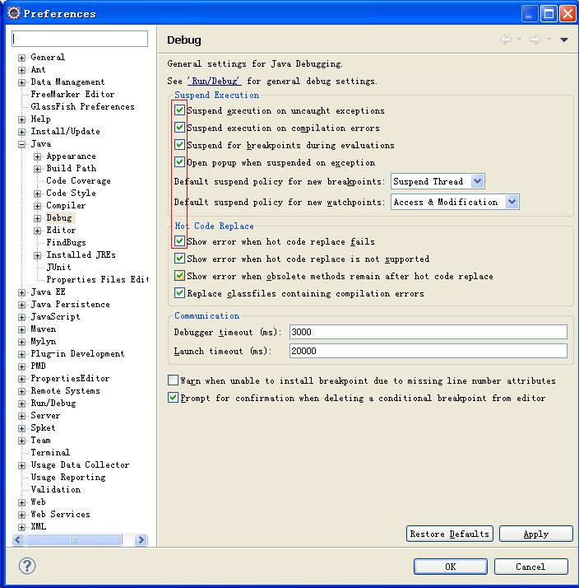Select Remote Systems tree item

click(65, 390)
